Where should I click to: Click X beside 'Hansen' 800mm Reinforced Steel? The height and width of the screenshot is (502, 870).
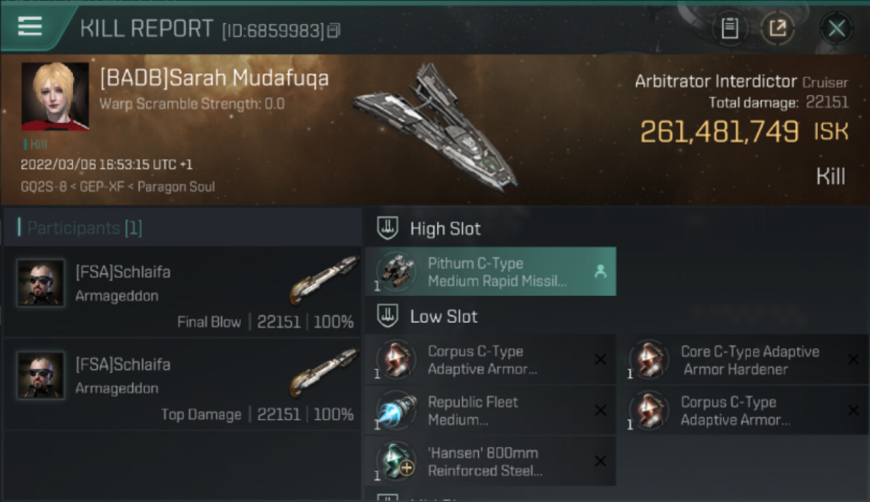tap(600, 461)
